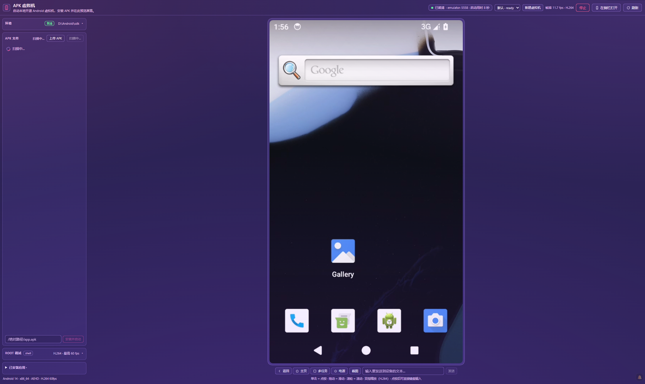Click the circular status icon beside 1:56
This screenshot has height=384, width=645.
pos(298,27)
